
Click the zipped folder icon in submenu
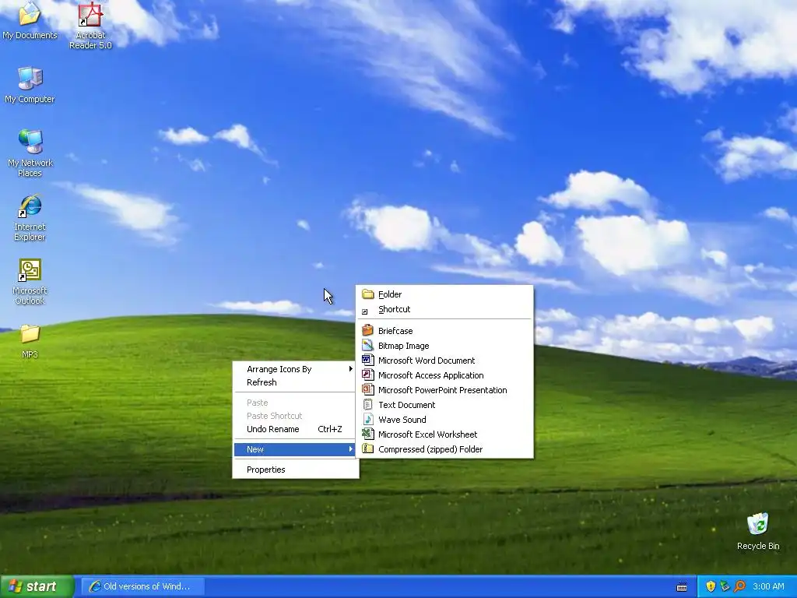coord(367,448)
